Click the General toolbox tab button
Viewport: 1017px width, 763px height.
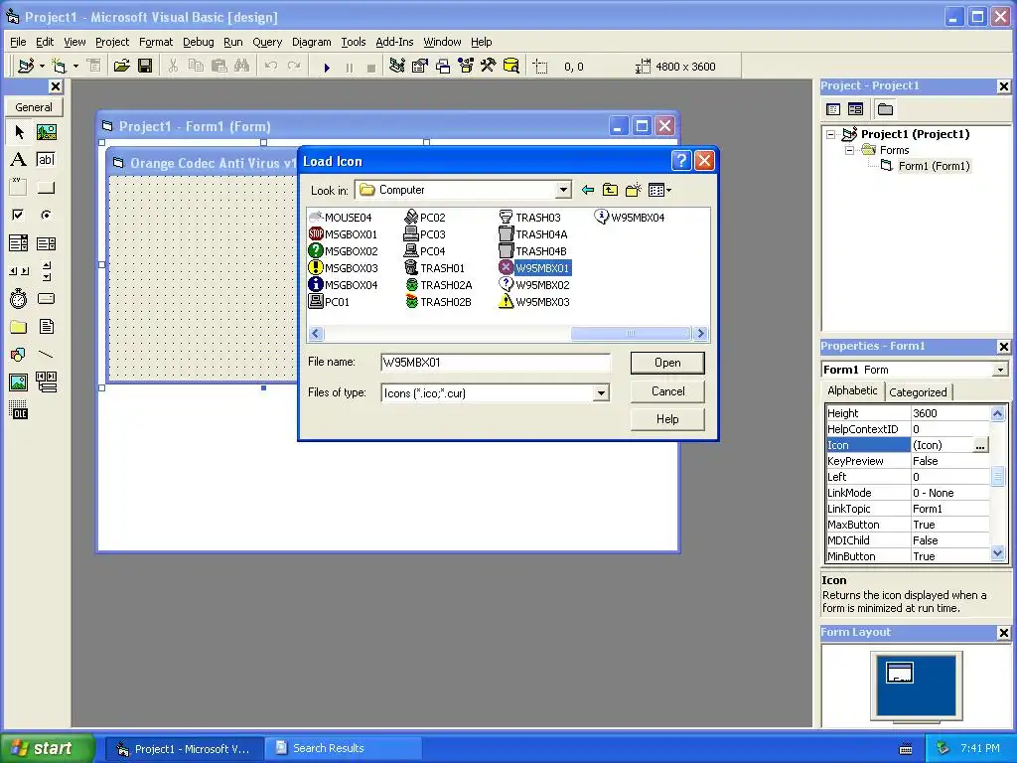click(x=34, y=107)
